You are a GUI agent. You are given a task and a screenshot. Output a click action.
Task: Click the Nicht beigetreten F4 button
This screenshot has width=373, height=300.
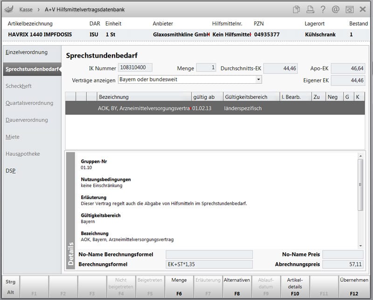coord(121,287)
